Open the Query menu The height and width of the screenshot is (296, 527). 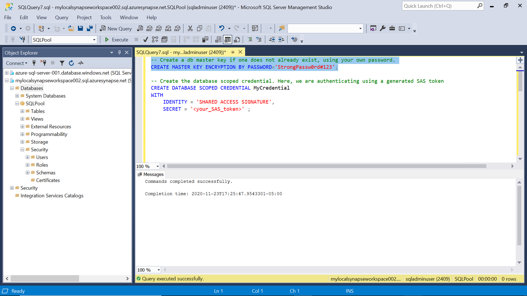point(61,17)
